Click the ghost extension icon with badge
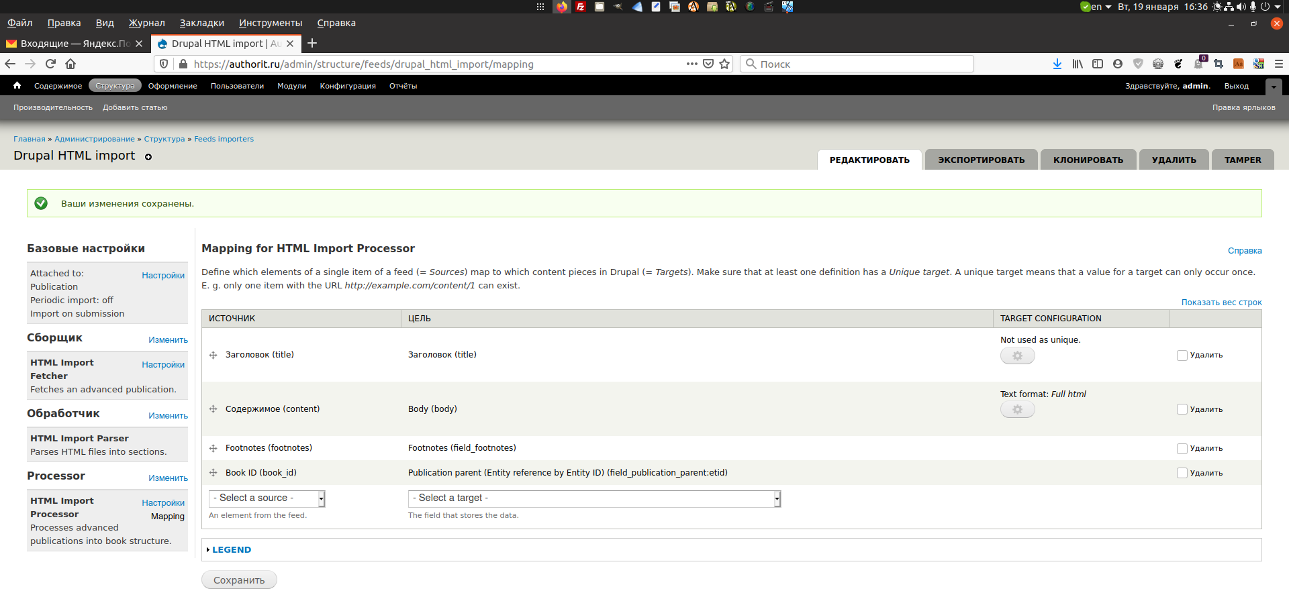The height and width of the screenshot is (599, 1289). pos(1199,64)
